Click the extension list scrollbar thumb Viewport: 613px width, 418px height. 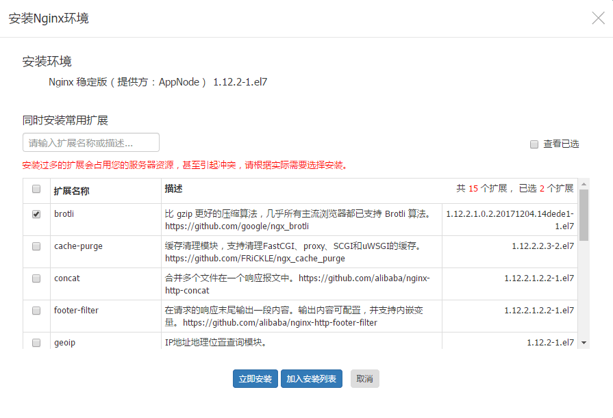pyautogui.click(x=584, y=215)
